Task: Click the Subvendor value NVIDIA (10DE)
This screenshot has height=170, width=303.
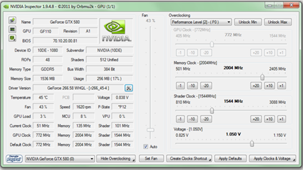Action: 109,50
